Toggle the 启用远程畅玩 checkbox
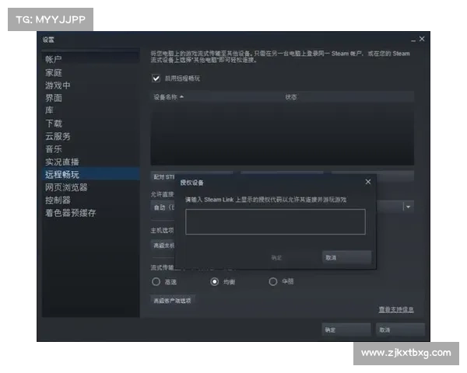Viewport: 467px width, 373px height. tap(156, 78)
